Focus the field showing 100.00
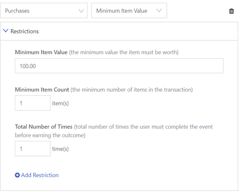 click(119, 66)
